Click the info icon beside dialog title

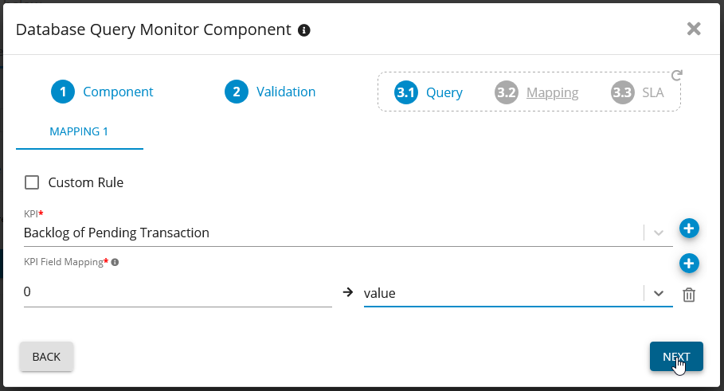point(303,30)
